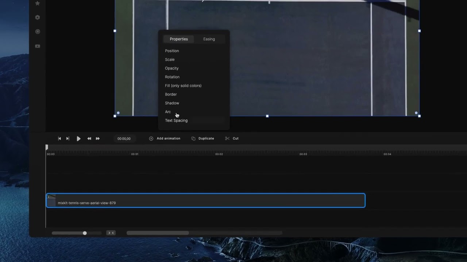Open the hexagon icon panel in sidebar
This screenshot has height=262, width=467.
click(37, 17)
